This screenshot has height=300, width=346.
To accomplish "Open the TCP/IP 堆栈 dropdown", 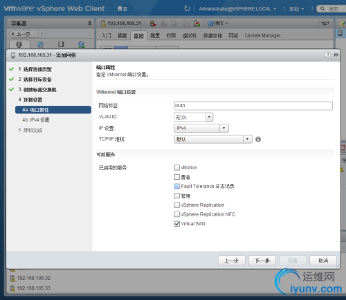I will [x=213, y=139].
